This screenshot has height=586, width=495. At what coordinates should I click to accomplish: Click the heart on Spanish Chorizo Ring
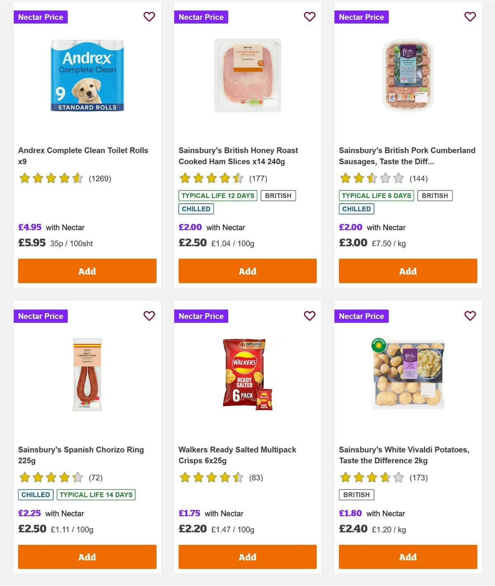[x=149, y=316]
